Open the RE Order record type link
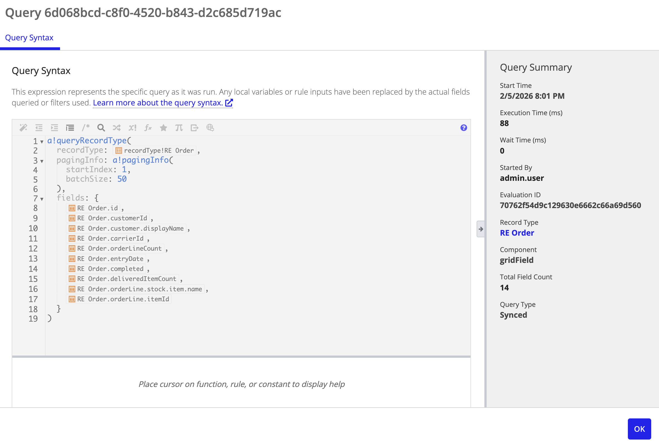The width and height of the screenshot is (659, 444). [x=517, y=233]
